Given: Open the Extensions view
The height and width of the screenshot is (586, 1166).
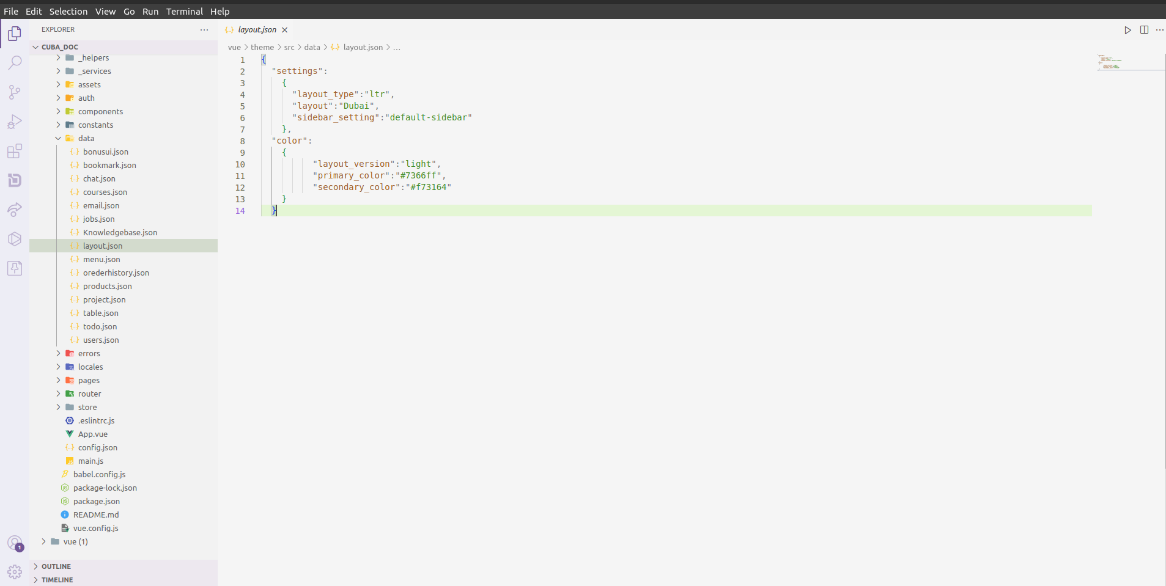Looking at the screenshot, I should [x=15, y=151].
